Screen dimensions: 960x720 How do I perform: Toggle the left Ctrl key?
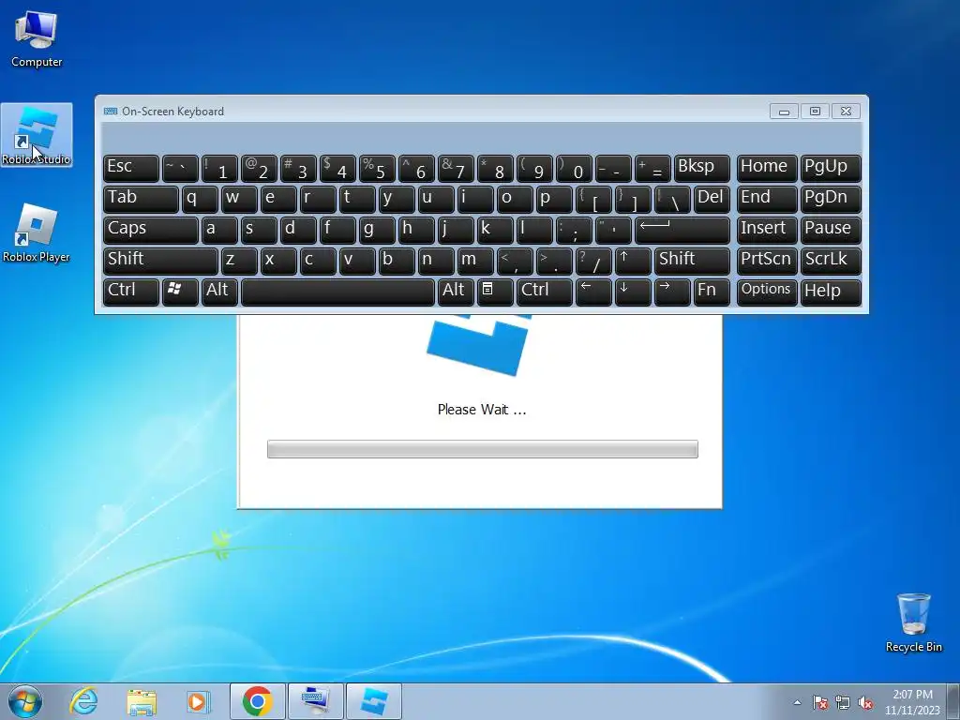tap(131, 291)
